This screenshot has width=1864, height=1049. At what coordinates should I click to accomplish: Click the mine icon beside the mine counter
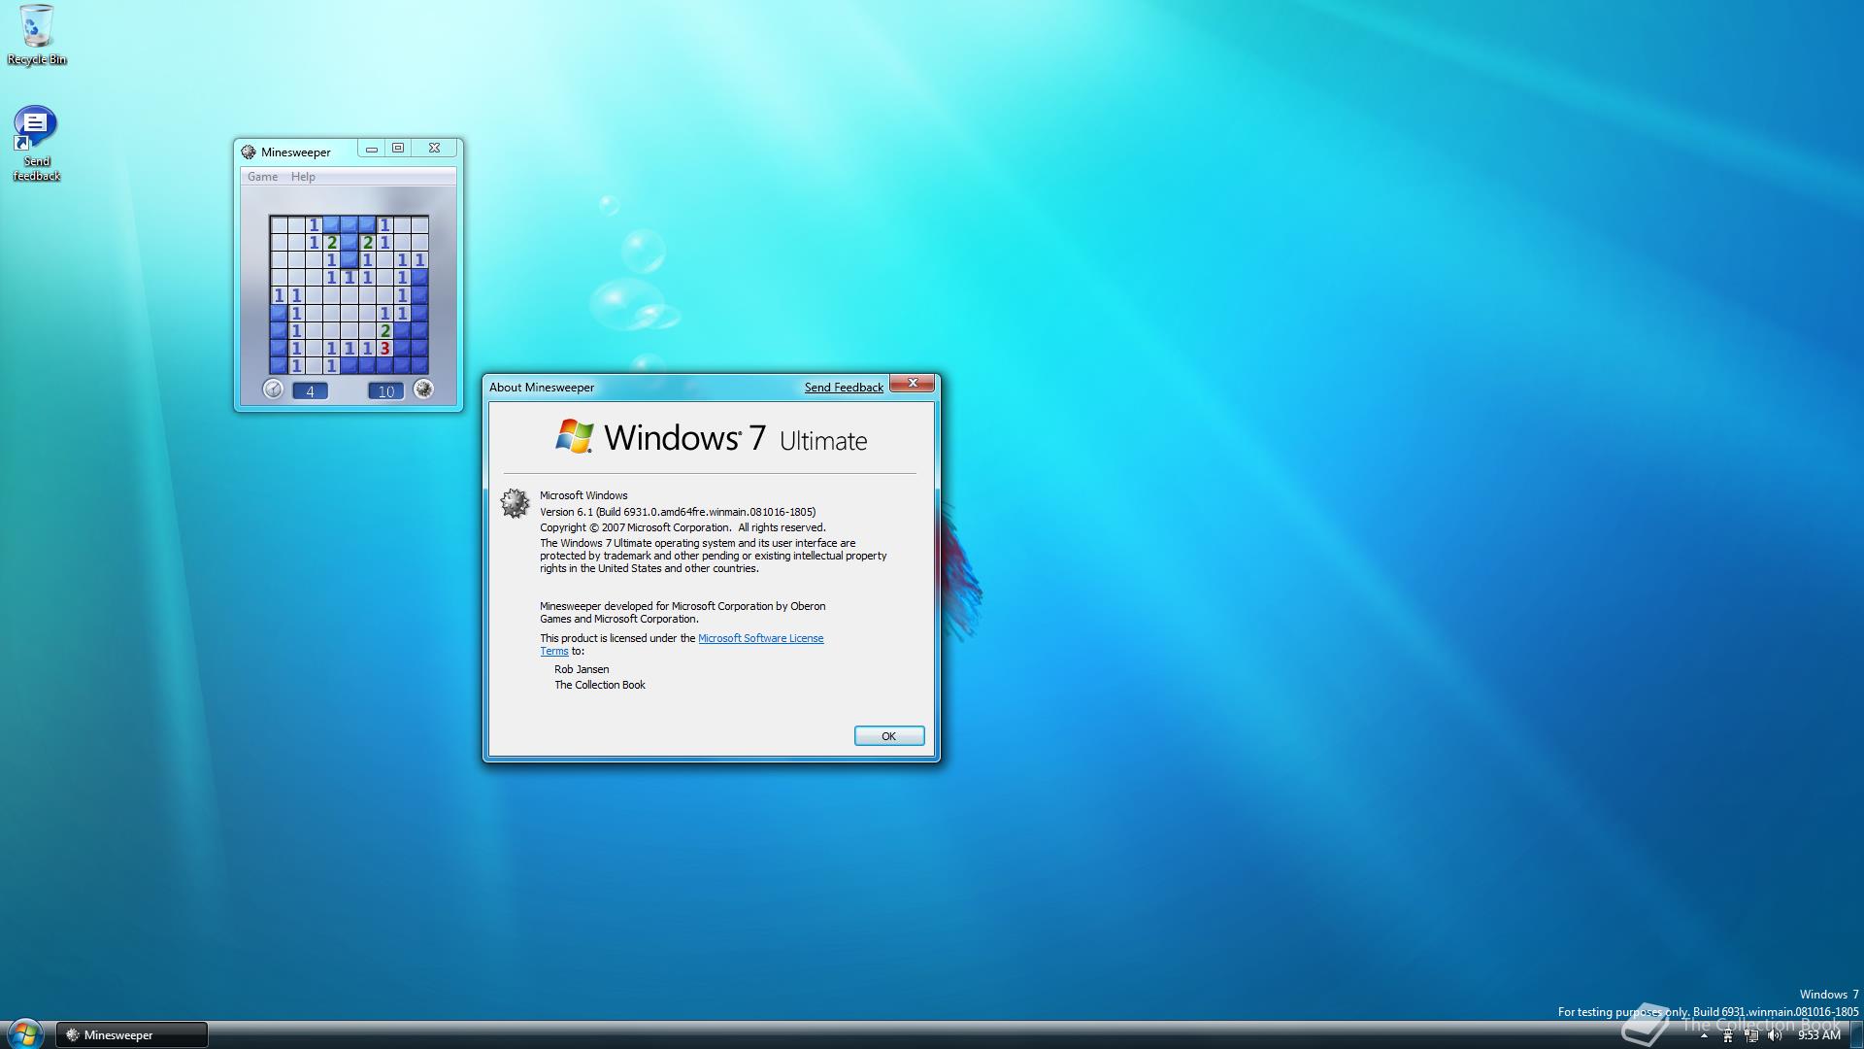[x=423, y=389]
